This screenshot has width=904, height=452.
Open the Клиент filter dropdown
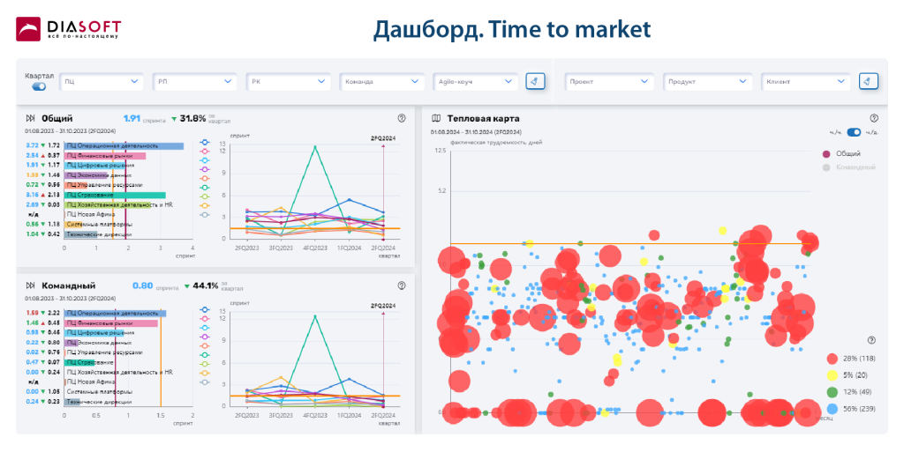[x=806, y=82]
